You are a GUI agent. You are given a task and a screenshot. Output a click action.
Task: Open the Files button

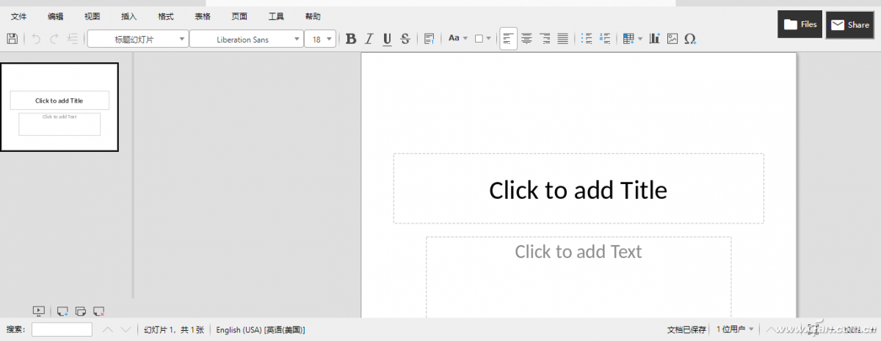click(800, 24)
